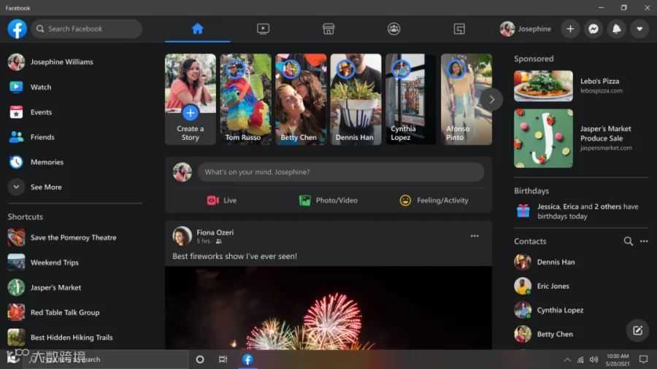657x369 pixels.
Task: Switch to the Home tab
Action: pos(197,29)
